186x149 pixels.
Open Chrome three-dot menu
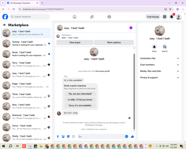point(183,9)
